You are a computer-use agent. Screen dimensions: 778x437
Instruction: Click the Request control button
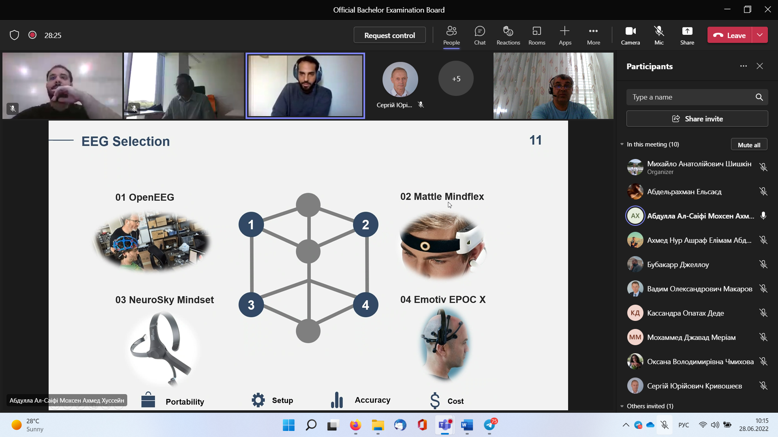click(389, 35)
